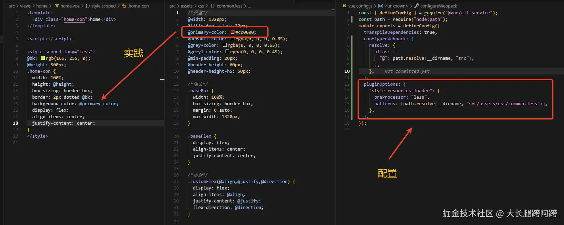This screenshot has width=564, height=225.
Task: Click the .baseFlex selector line
Action: (202, 136)
